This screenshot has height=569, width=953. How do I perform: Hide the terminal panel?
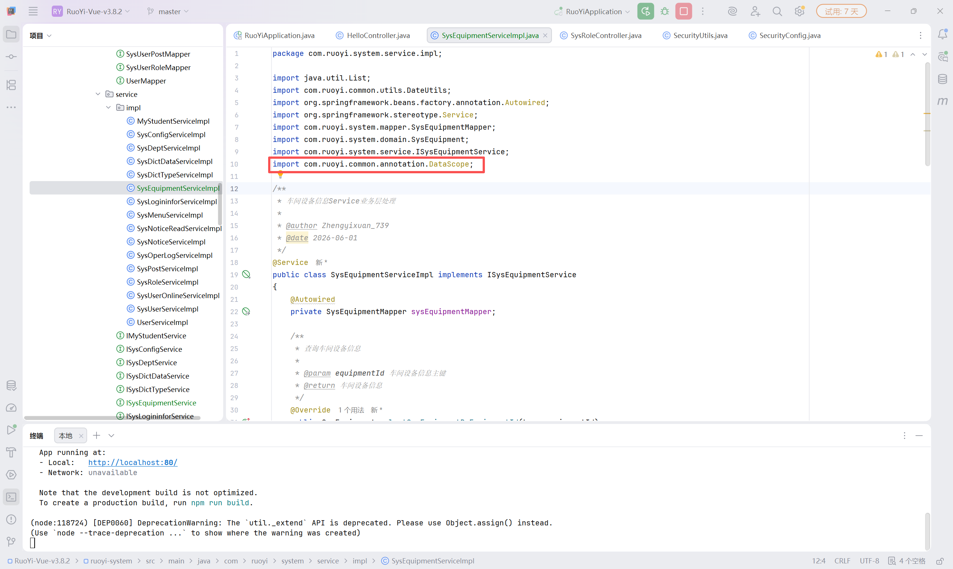[919, 436]
